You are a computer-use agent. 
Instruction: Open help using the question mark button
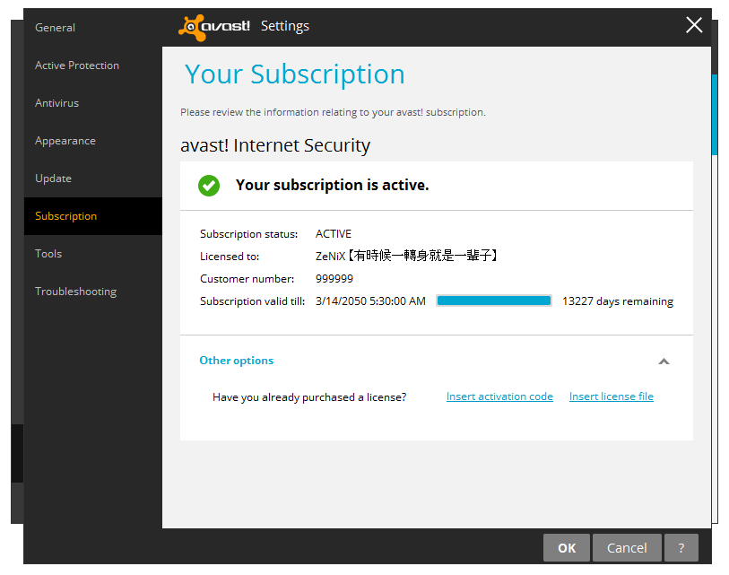coord(681,547)
